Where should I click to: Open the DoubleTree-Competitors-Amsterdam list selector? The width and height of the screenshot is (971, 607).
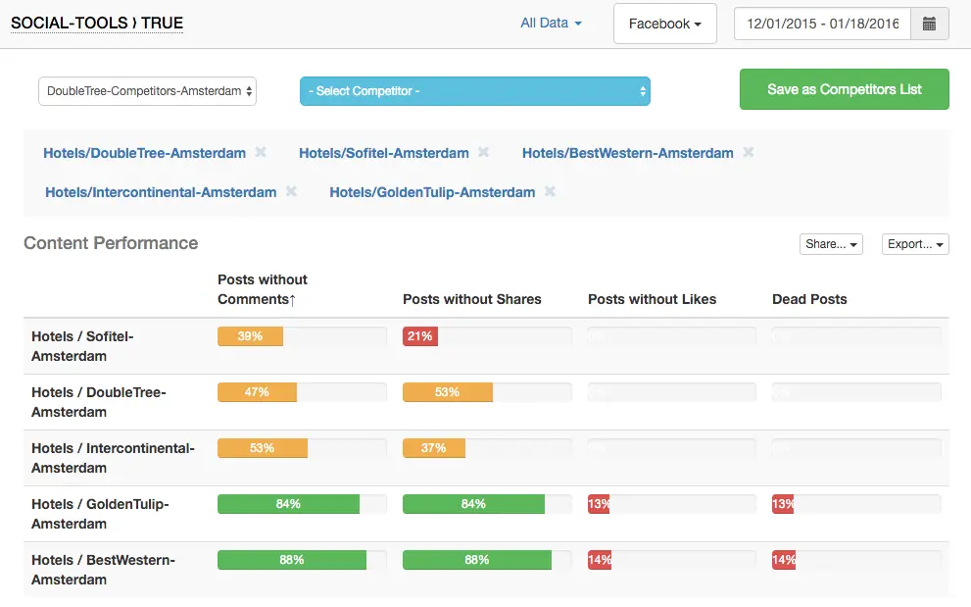(x=148, y=91)
